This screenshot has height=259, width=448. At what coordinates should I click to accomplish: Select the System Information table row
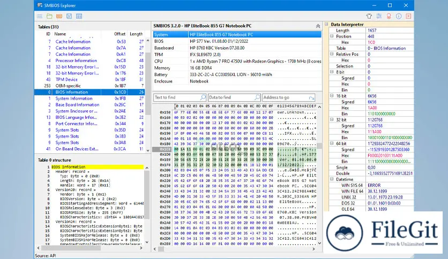pos(89,98)
